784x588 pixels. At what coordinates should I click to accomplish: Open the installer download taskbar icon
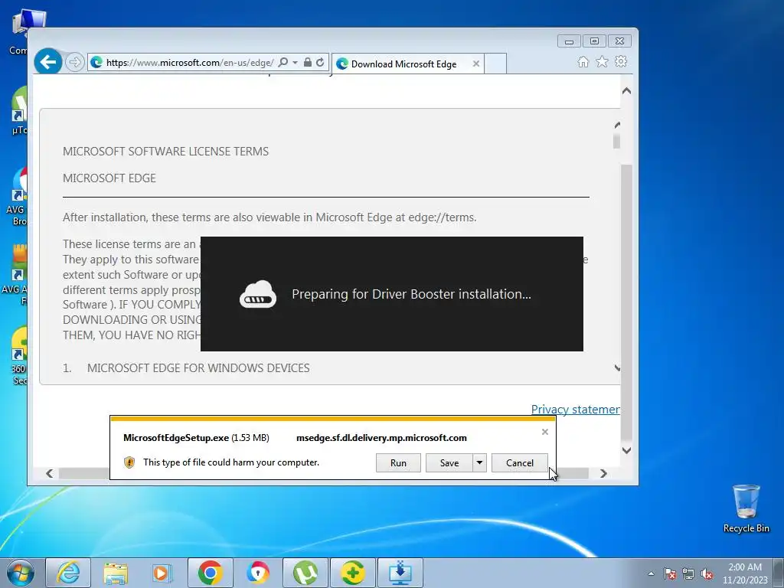coord(400,573)
